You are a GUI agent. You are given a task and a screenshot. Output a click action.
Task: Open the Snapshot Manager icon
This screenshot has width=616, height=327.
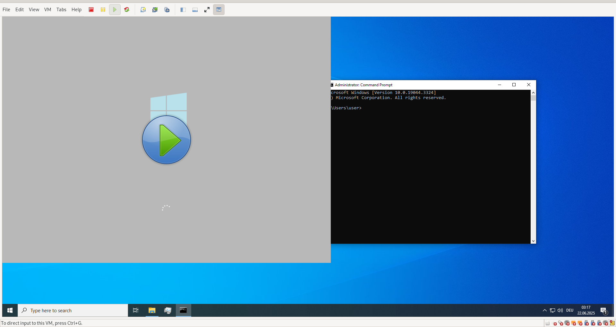(x=167, y=10)
